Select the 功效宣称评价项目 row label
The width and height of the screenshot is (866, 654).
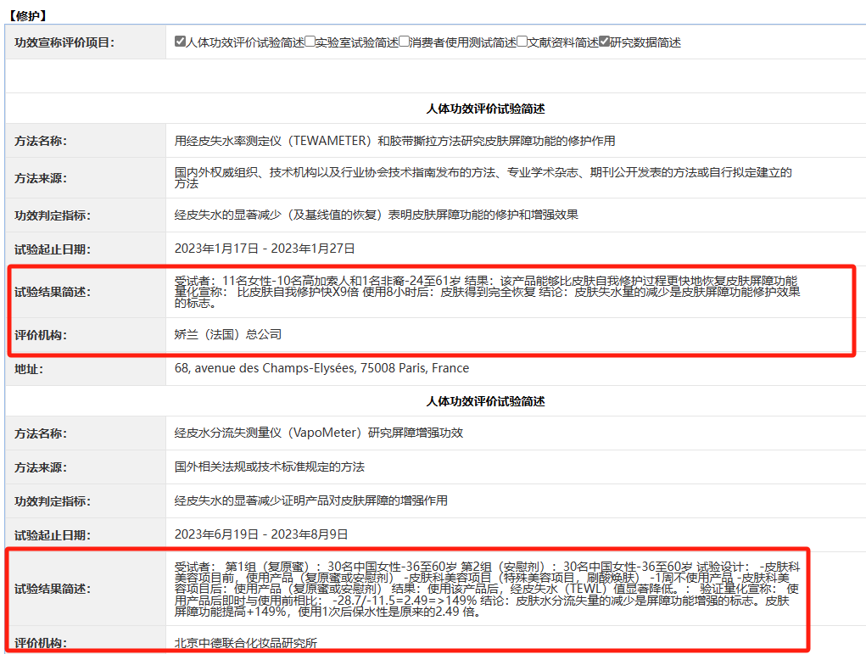pos(64,42)
